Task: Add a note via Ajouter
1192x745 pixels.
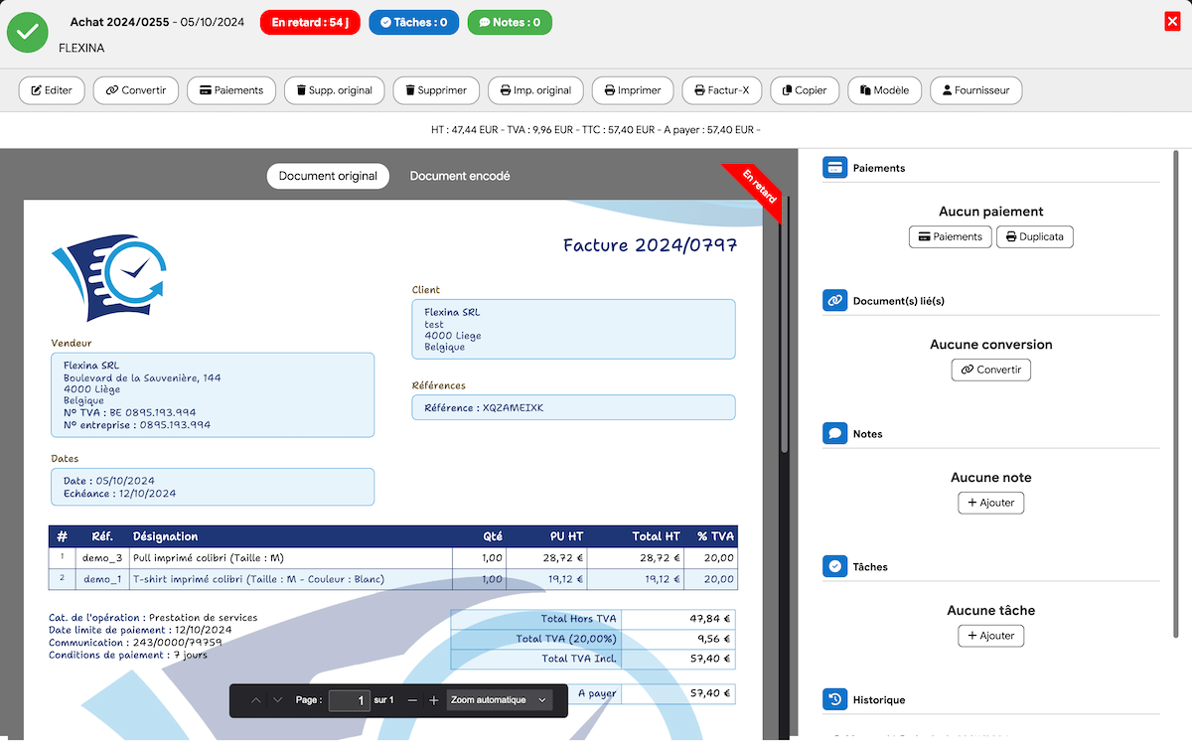Action: click(990, 503)
